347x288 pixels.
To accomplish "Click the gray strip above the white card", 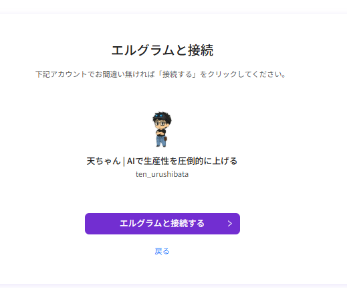I will (173, 7).
